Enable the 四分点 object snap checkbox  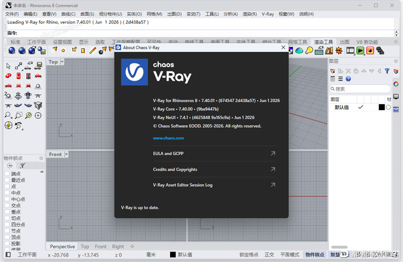tap(7, 225)
